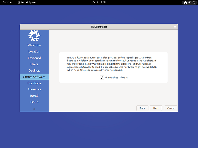198x148 pixels.
Task: Open the small info icon under Finish
Action: 34,109
